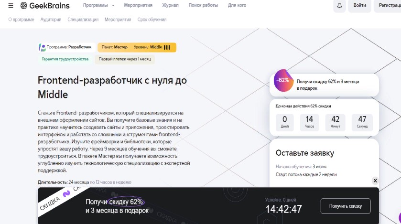Click the Регистрация button
Viewport: 401px width, 224px height.
point(389,5)
